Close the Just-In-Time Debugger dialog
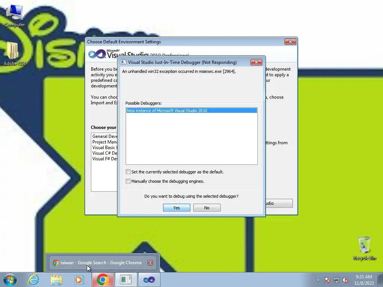The image size is (383, 287). coord(256,62)
